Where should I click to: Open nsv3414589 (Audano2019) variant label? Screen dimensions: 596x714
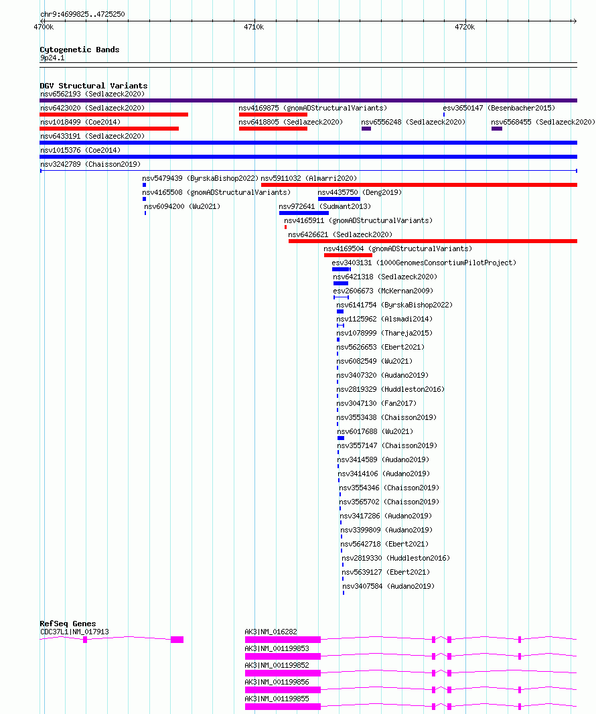[x=383, y=460]
